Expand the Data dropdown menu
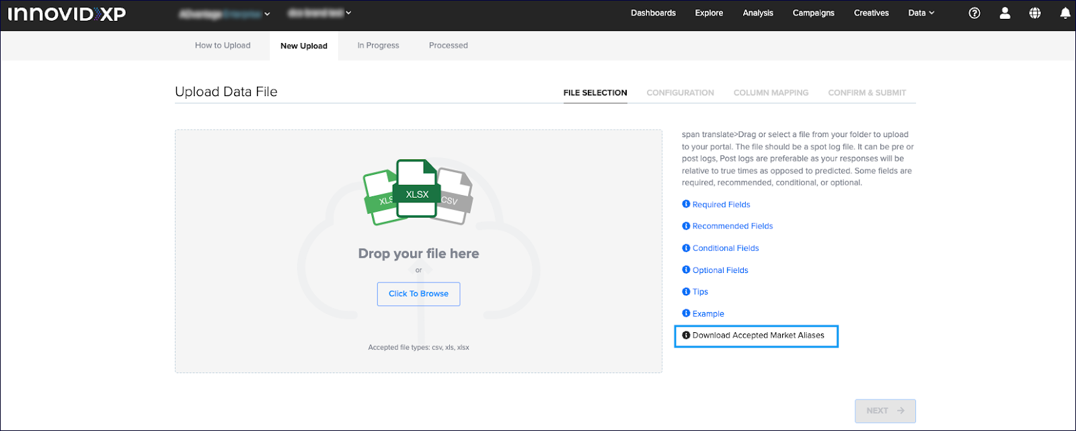This screenshot has height=431, width=1076. (x=921, y=13)
